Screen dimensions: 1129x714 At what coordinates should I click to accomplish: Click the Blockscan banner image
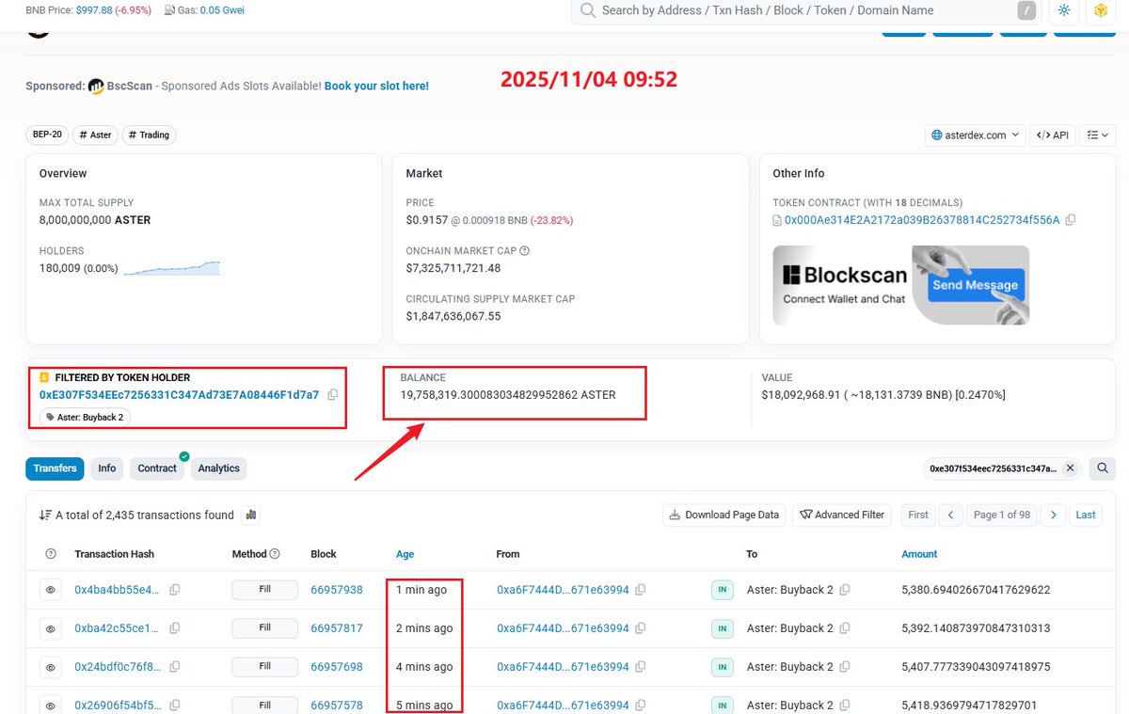click(x=900, y=285)
